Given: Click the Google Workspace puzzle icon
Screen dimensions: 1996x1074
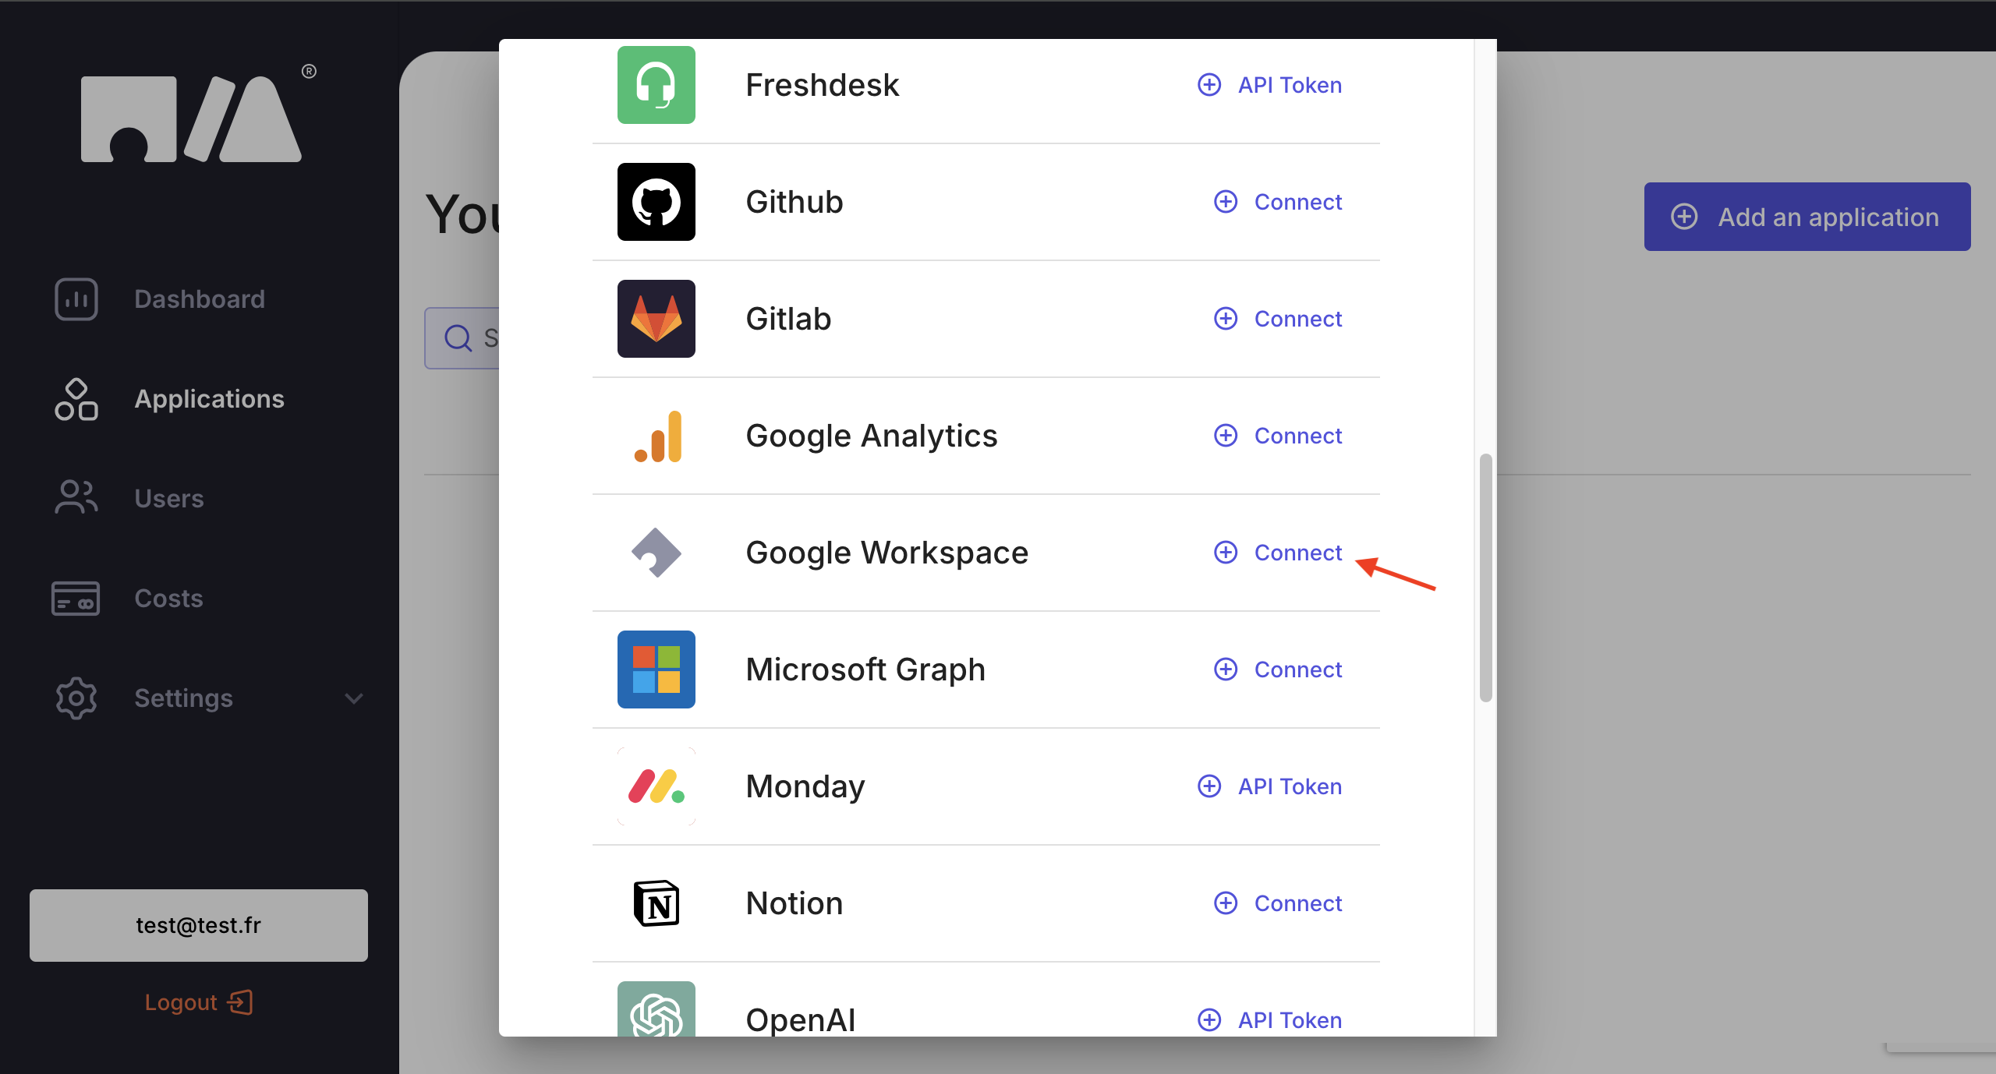Looking at the screenshot, I should tap(656, 553).
